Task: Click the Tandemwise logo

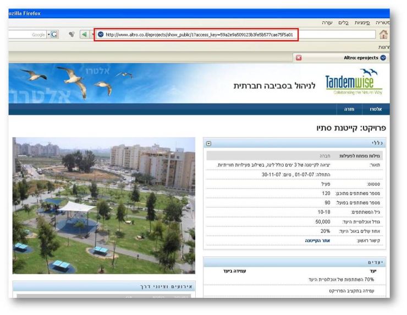Action: tap(353, 84)
